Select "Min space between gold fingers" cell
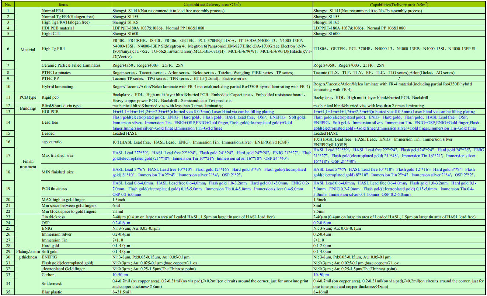The image size is (487, 296). [76, 205]
